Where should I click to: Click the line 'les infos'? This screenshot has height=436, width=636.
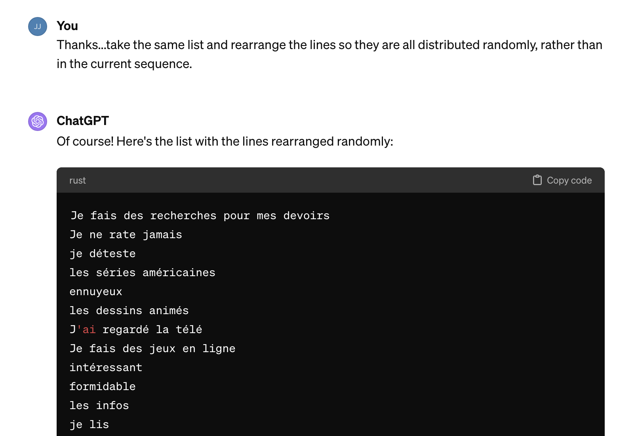point(99,406)
